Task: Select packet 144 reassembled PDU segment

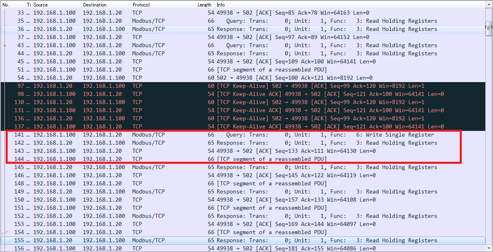Action: [243, 159]
